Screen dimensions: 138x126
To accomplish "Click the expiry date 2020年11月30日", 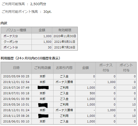I will tap(65, 36).
